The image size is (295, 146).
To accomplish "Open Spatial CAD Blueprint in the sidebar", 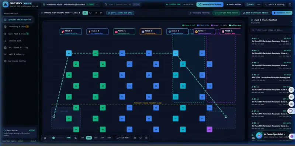I will click(x=18, y=20).
